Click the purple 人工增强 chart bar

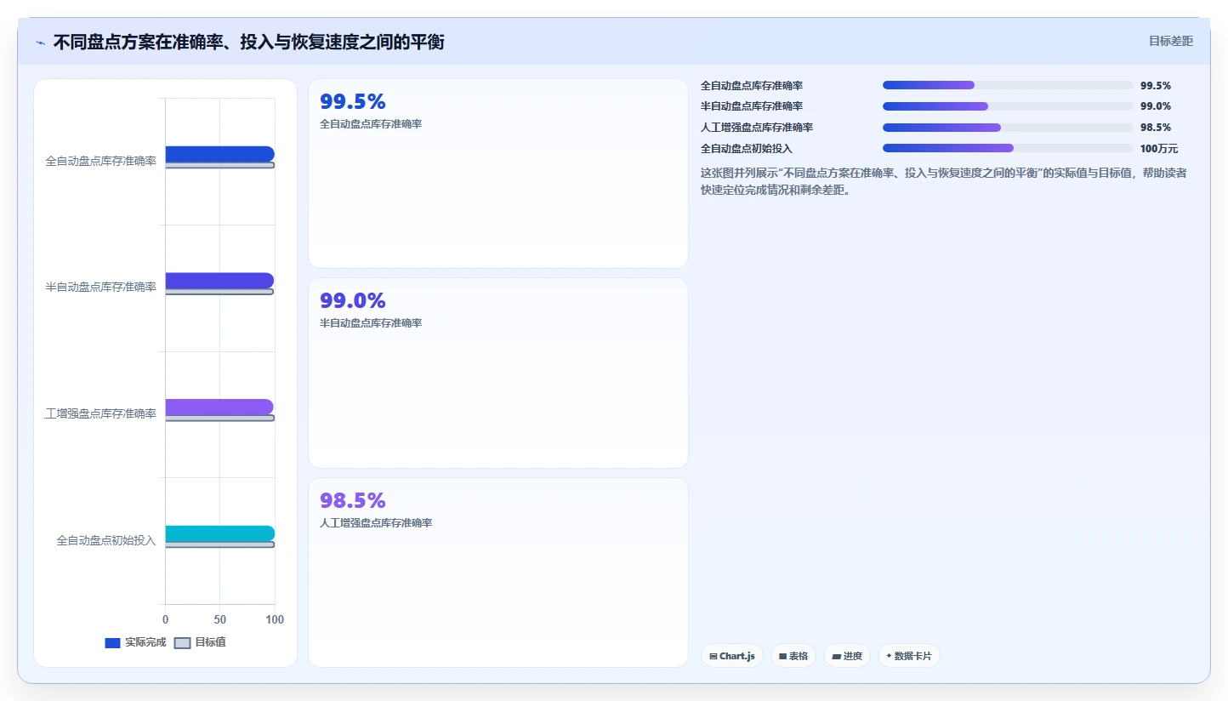click(x=219, y=407)
